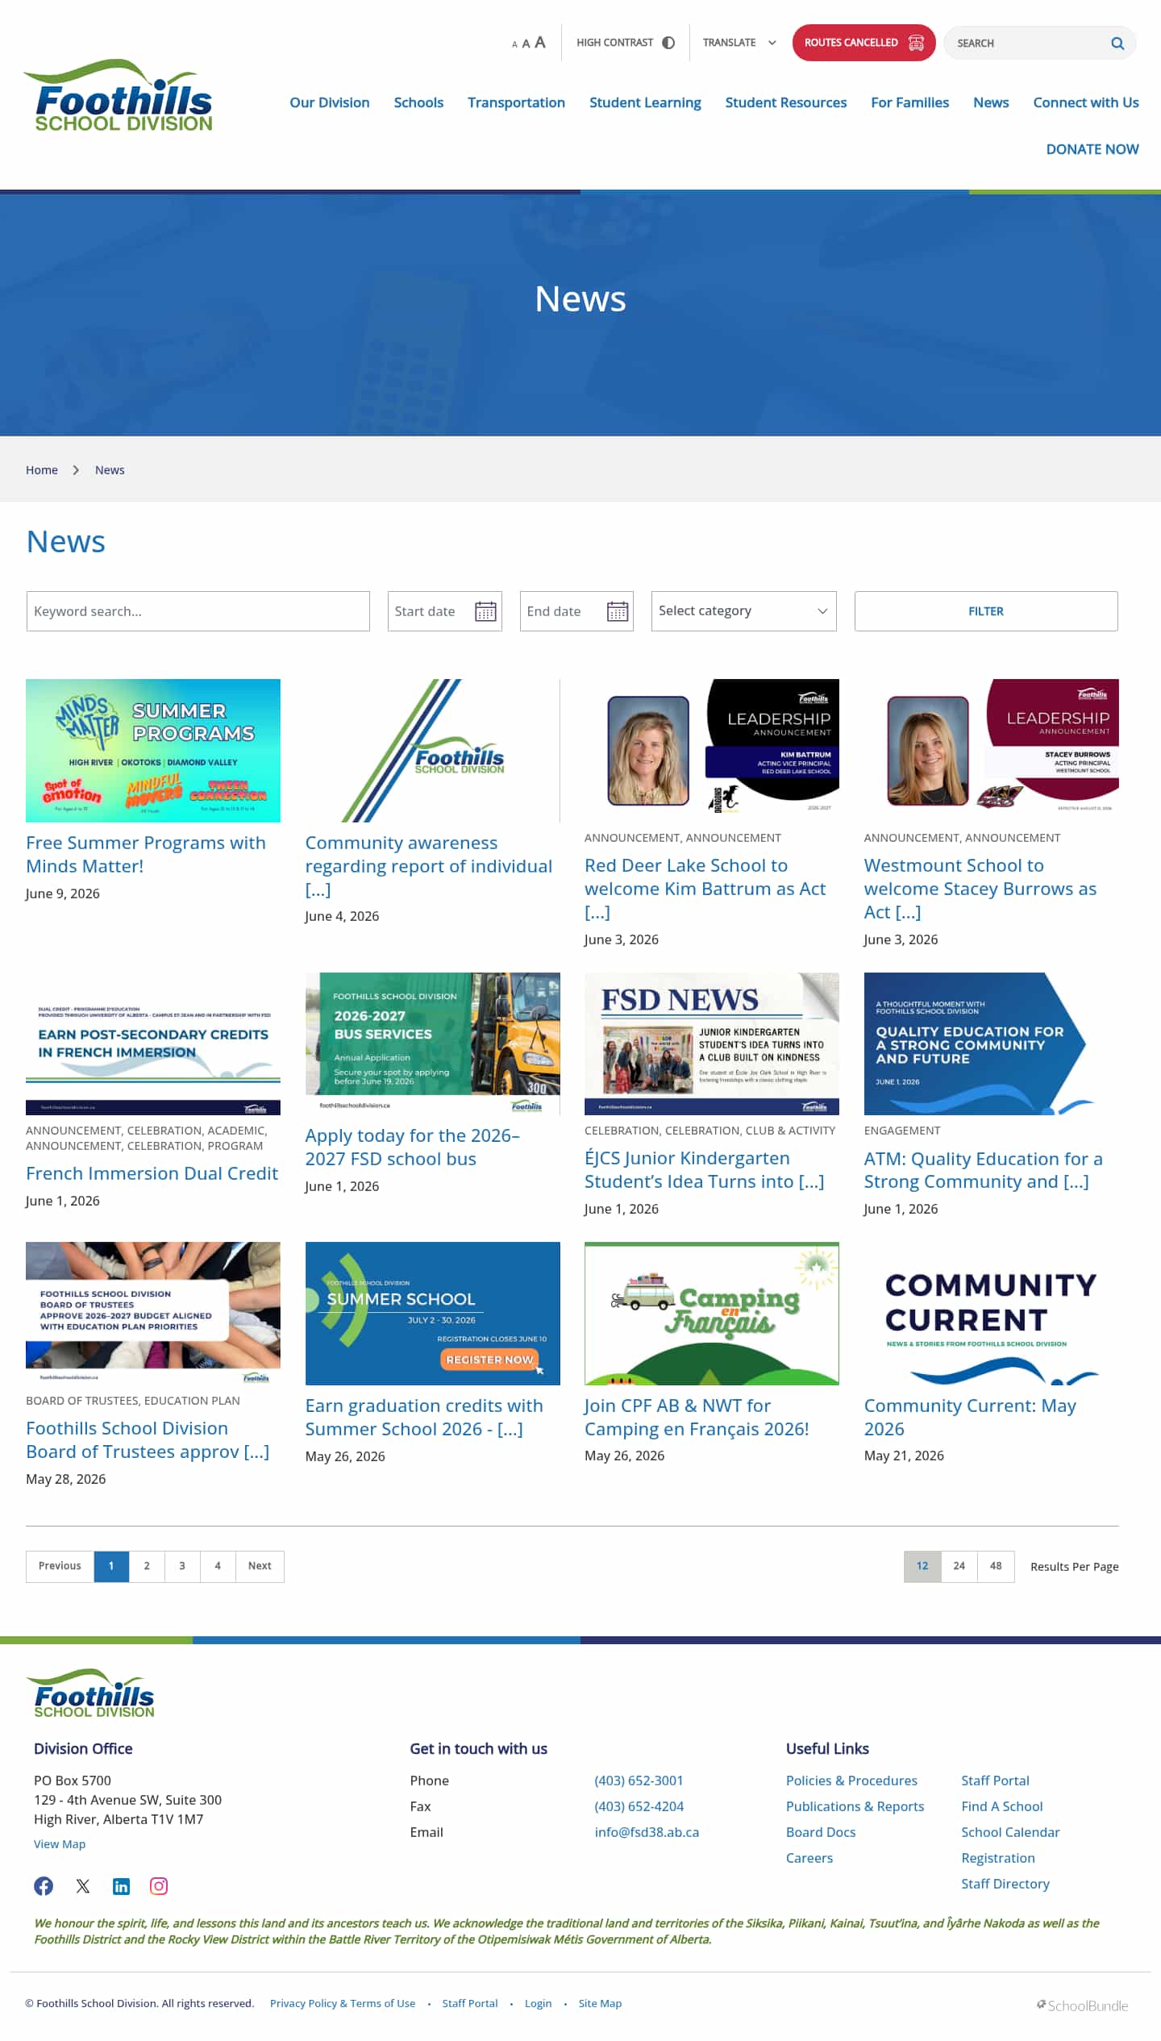Screen dimensions: 1161x2041
Task: Click inside the Keyword search field
Action: pyautogui.click(x=198, y=611)
